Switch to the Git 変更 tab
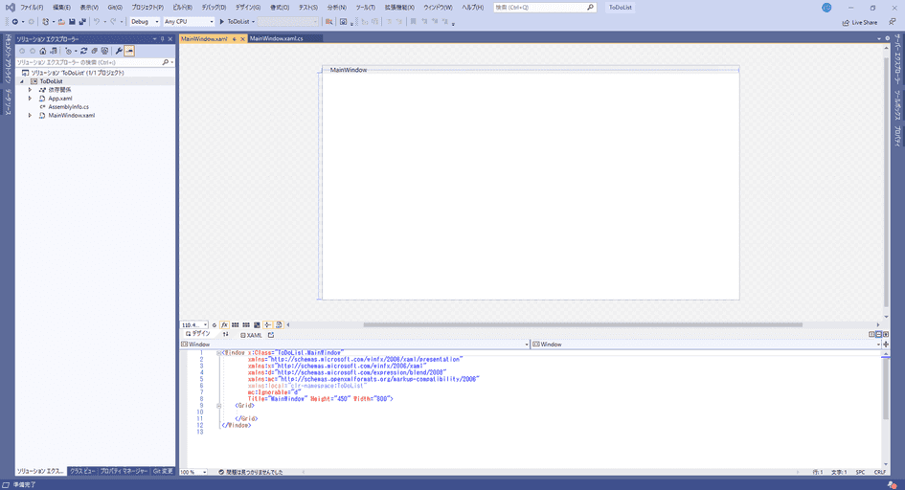Image resolution: width=905 pixels, height=490 pixels. pos(163,471)
